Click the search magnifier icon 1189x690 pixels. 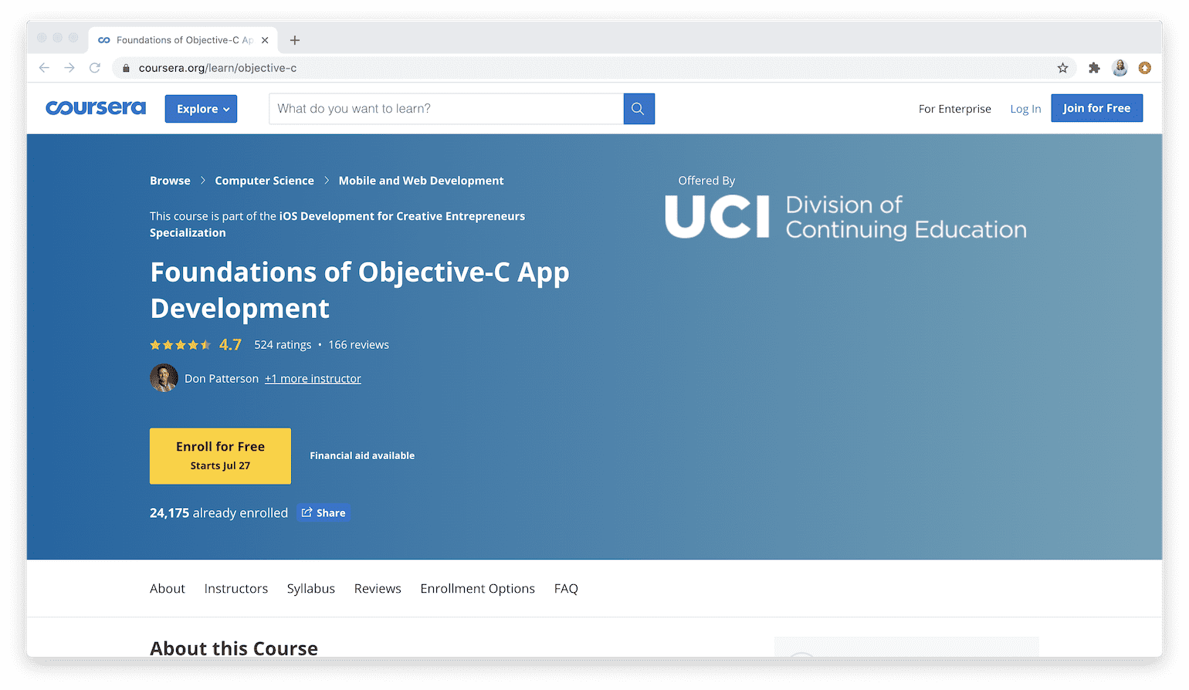click(x=639, y=108)
